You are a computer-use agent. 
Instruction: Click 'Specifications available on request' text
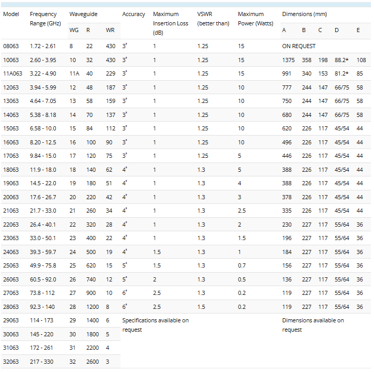155,325
